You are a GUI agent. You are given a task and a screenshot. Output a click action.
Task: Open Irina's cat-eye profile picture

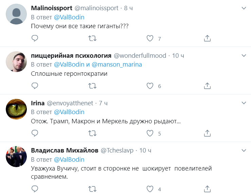[x=17, y=109]
